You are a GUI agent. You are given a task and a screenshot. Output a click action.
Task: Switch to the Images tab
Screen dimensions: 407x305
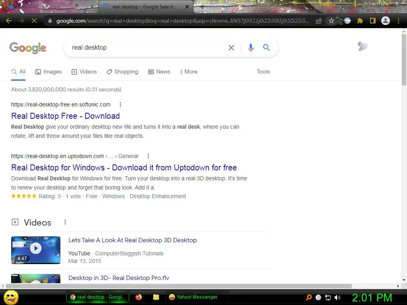[x=48, y=72]
